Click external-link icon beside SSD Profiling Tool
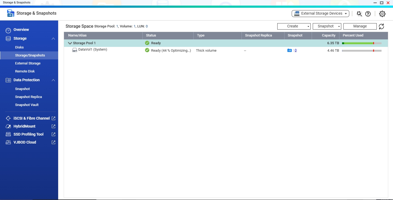Screen dimensions: 393x200 53,134
